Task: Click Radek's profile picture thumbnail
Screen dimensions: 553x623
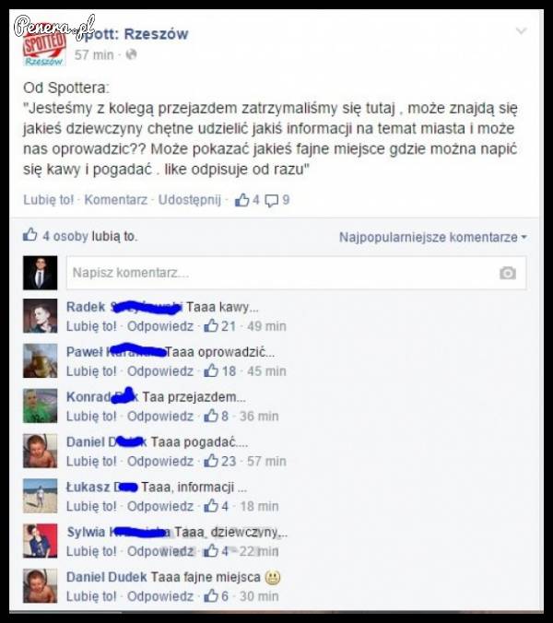Action: (41, 316)
